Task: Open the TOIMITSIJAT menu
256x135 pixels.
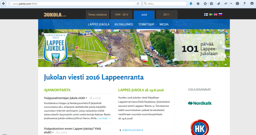Action: coord(146,24)
